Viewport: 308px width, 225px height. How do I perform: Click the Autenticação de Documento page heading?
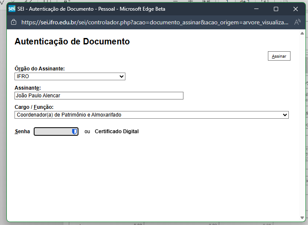tap(72, 41)
